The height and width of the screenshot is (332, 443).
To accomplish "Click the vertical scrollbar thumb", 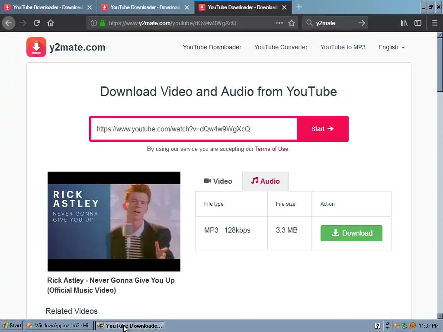I will click(x=440, y=65).
